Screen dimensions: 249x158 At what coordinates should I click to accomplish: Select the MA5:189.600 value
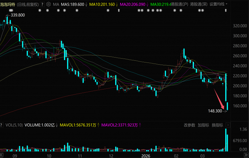point(73,4)
